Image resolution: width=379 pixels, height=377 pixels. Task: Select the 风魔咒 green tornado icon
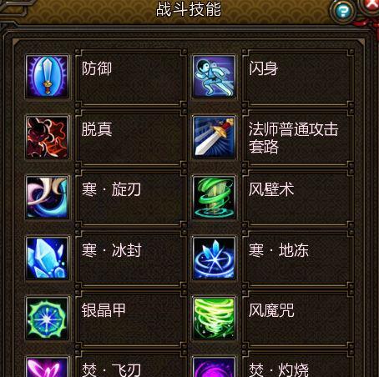tap(214, 319)
